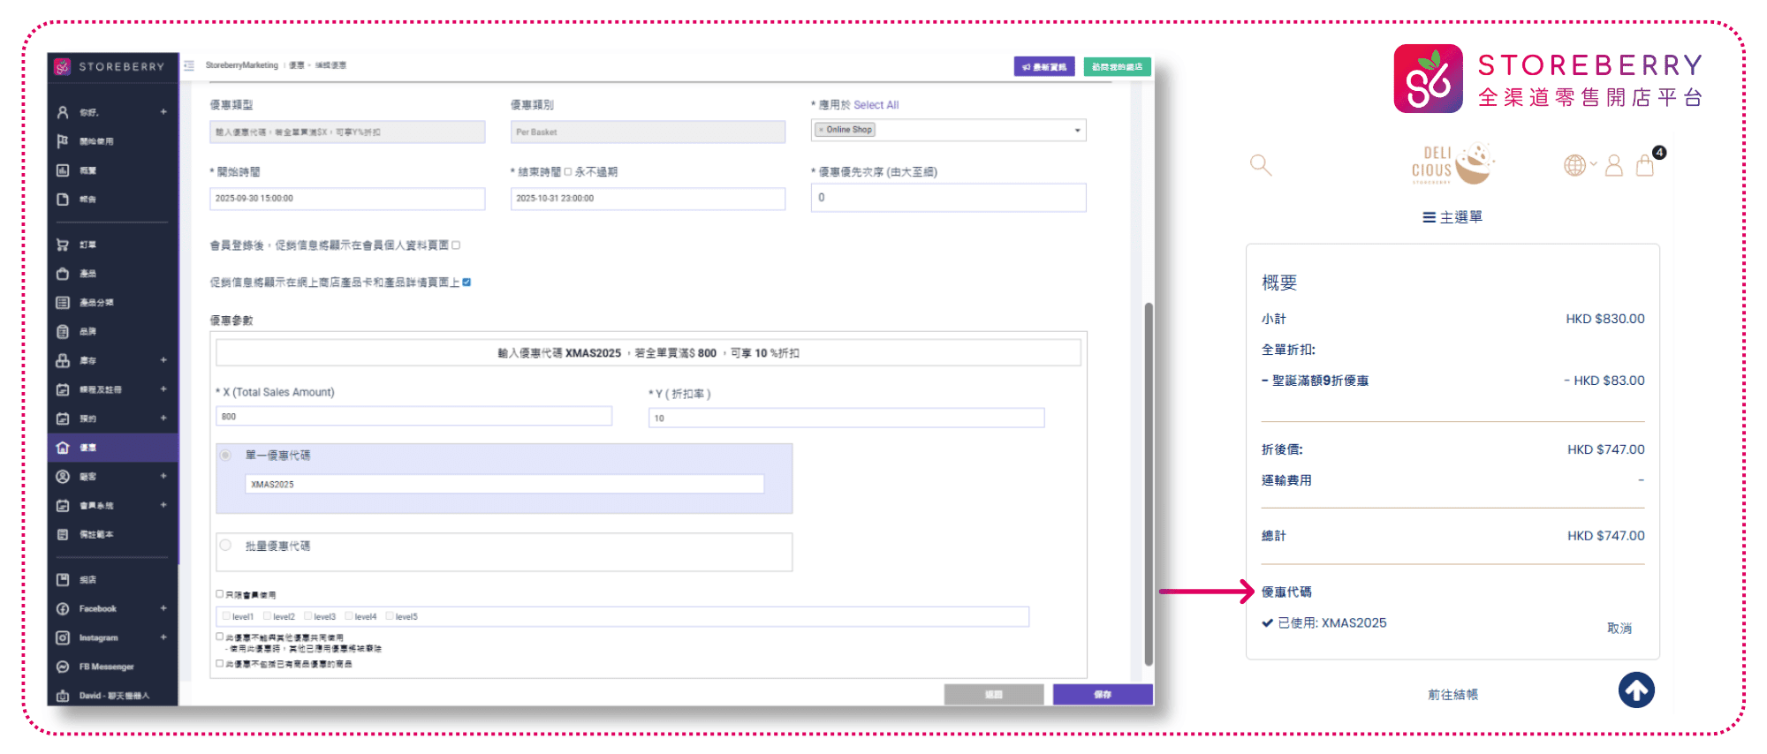Select 優惠 promotions in the sidebar
Viewport: 1767px width, 754px height.
pos(88,448)
